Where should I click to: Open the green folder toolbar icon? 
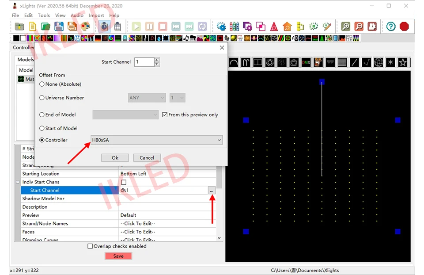(45, 27)
